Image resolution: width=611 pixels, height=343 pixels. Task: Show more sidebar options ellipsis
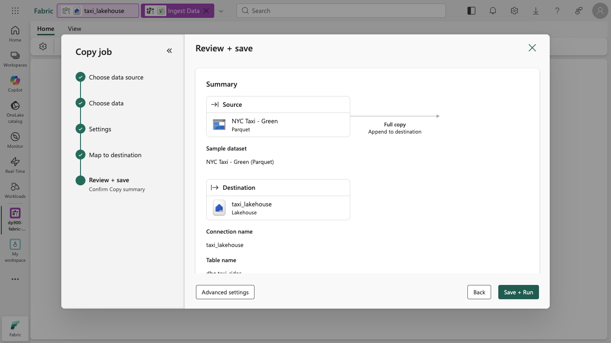click(15, 279)
